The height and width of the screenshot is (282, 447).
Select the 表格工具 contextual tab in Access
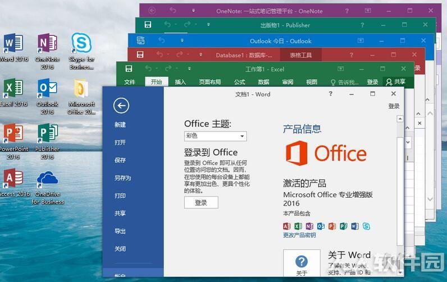[x=301, y=54]
